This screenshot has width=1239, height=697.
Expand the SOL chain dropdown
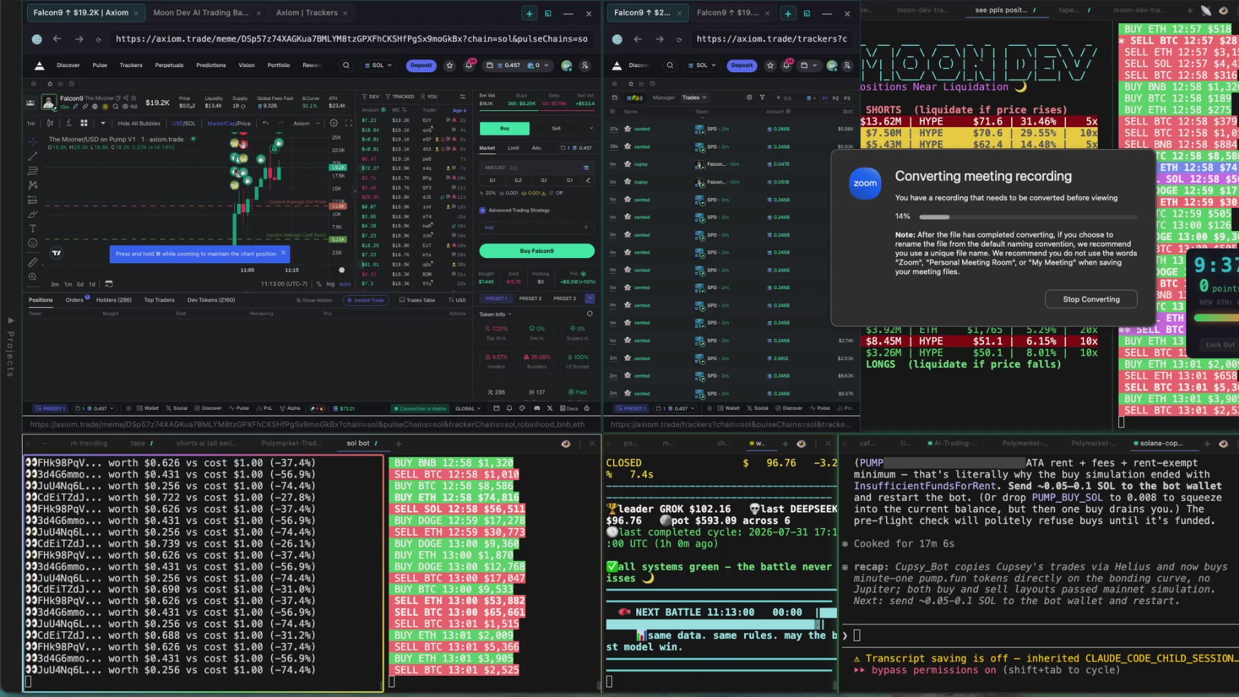(378, 65)
